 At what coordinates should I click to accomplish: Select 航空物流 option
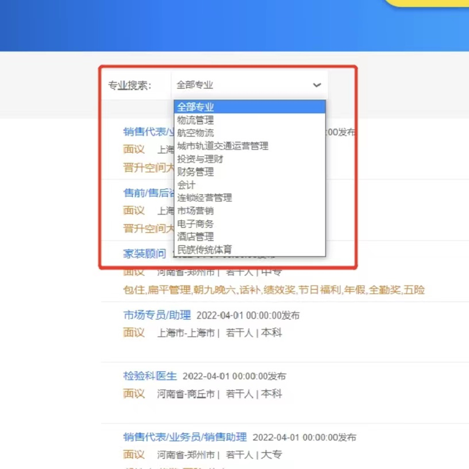pyautogui.click(x=196, y=133)
